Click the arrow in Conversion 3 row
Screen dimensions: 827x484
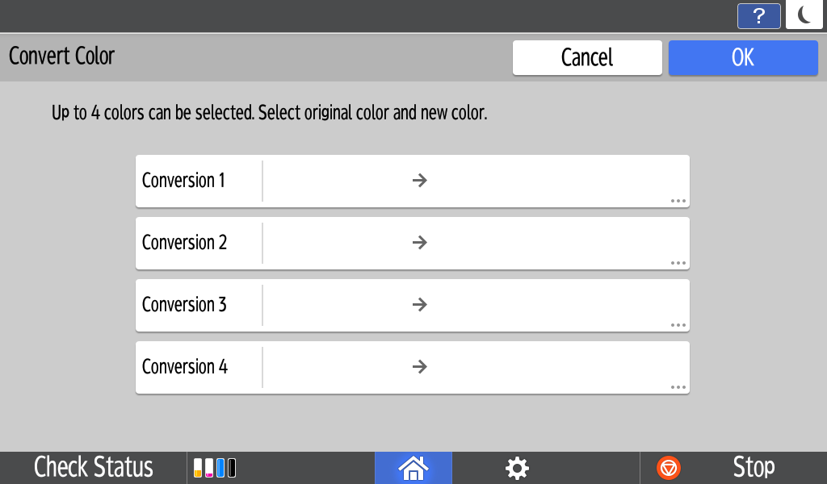tap(419, 305)
